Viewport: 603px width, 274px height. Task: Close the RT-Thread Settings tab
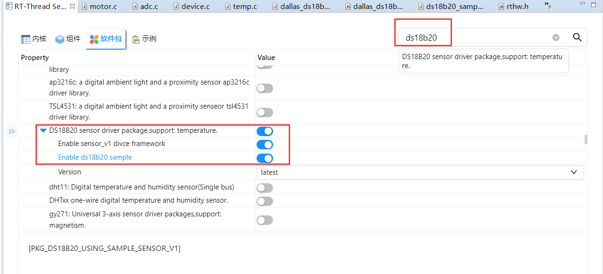[72, 6]
